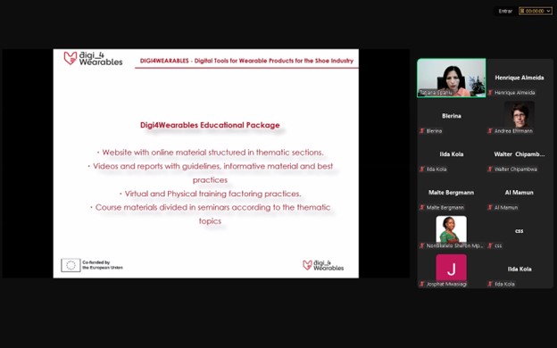The image size is (557, 348).
Task: Select the css participant tile heading
Action: [x=519, y=231]
